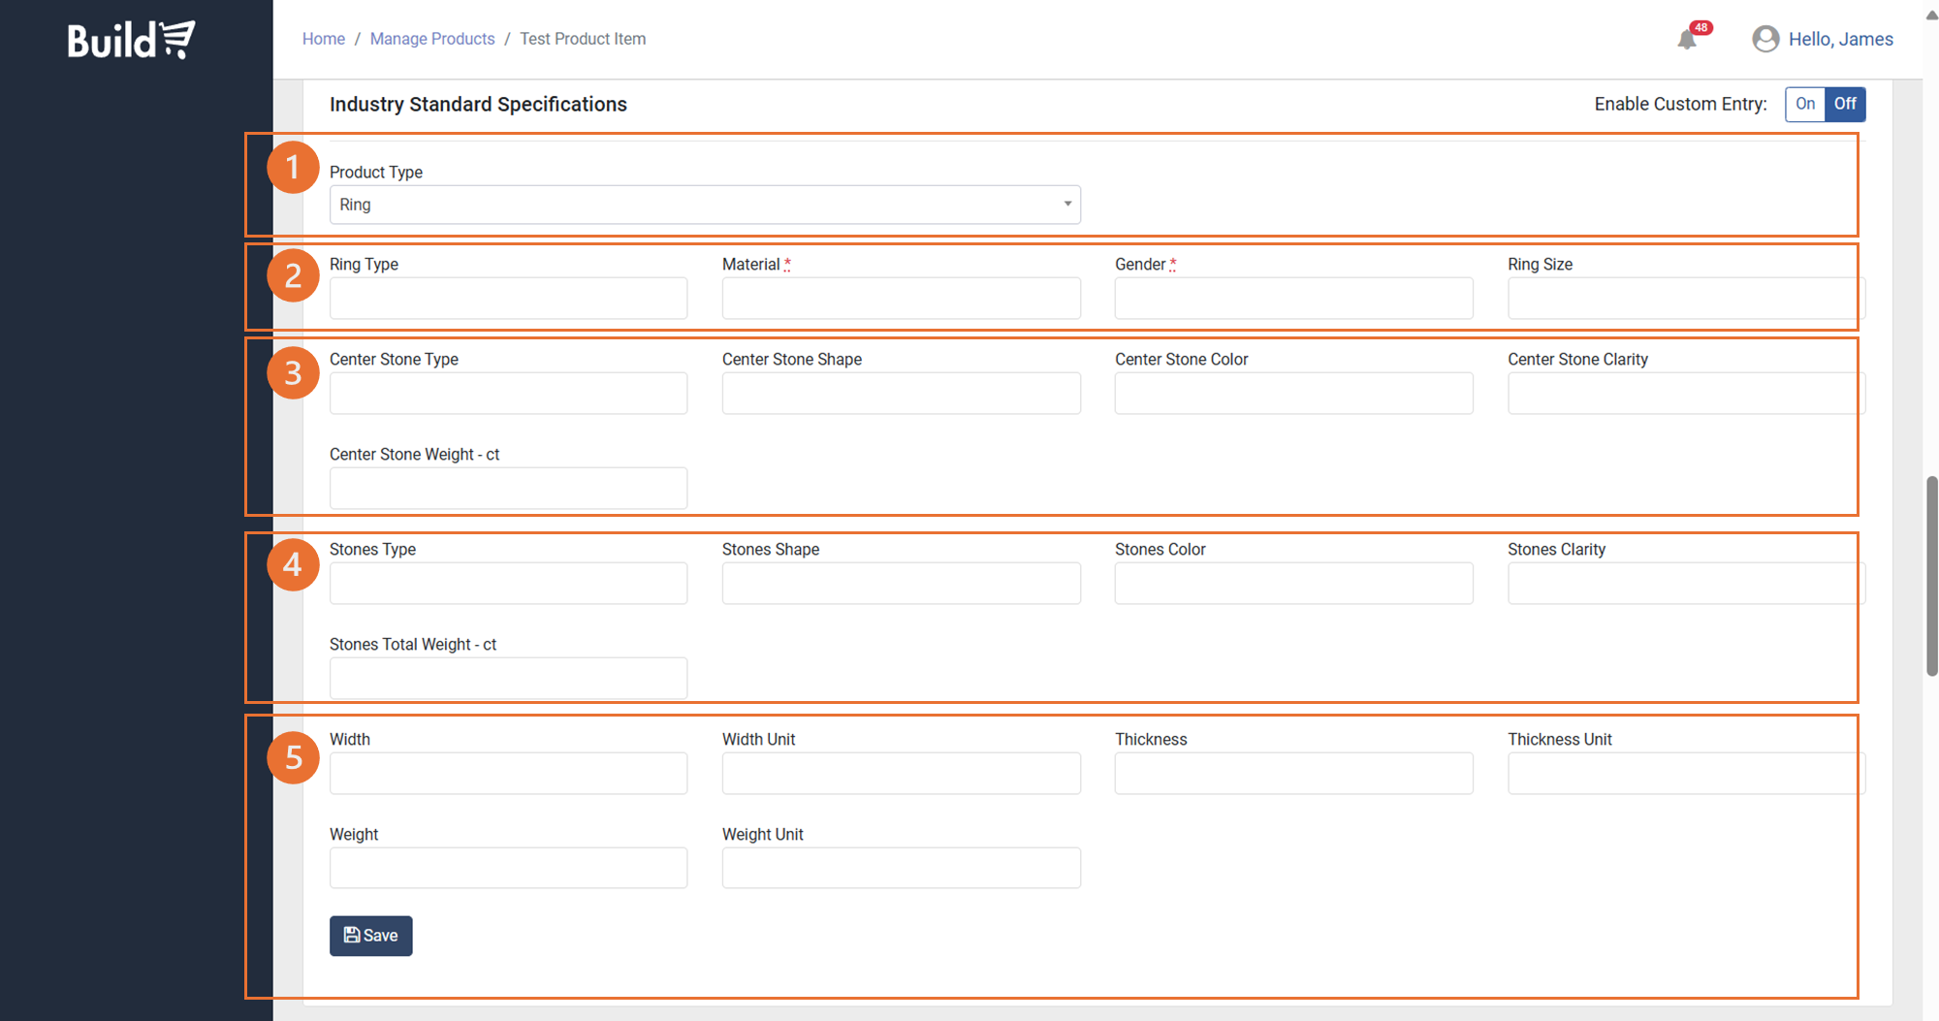Turn Custom Entry toggle On

[1804, 104]
